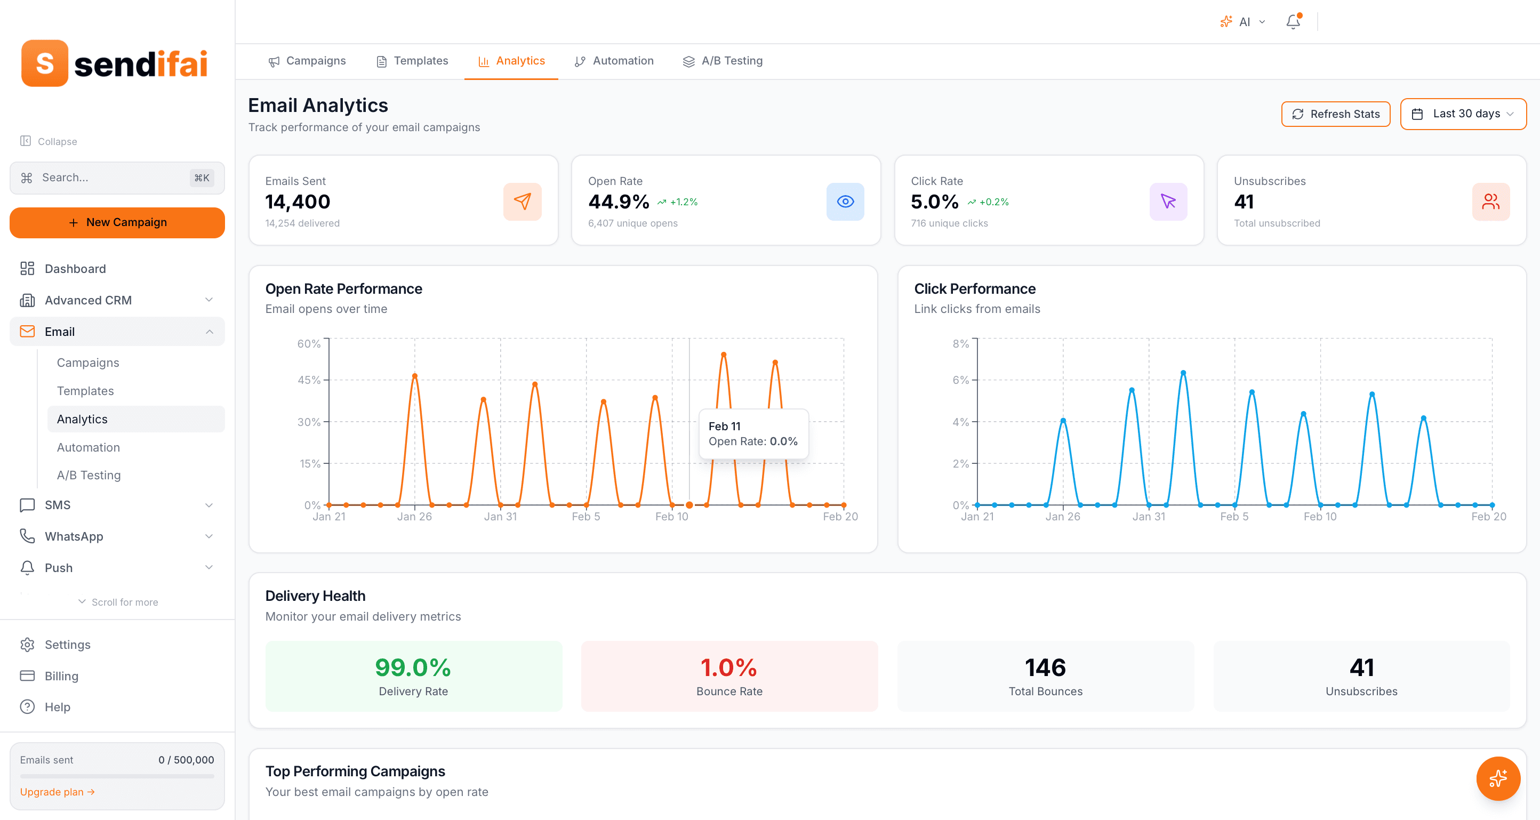Open the Last 30 days dropdown

[x=1463, y=114]
